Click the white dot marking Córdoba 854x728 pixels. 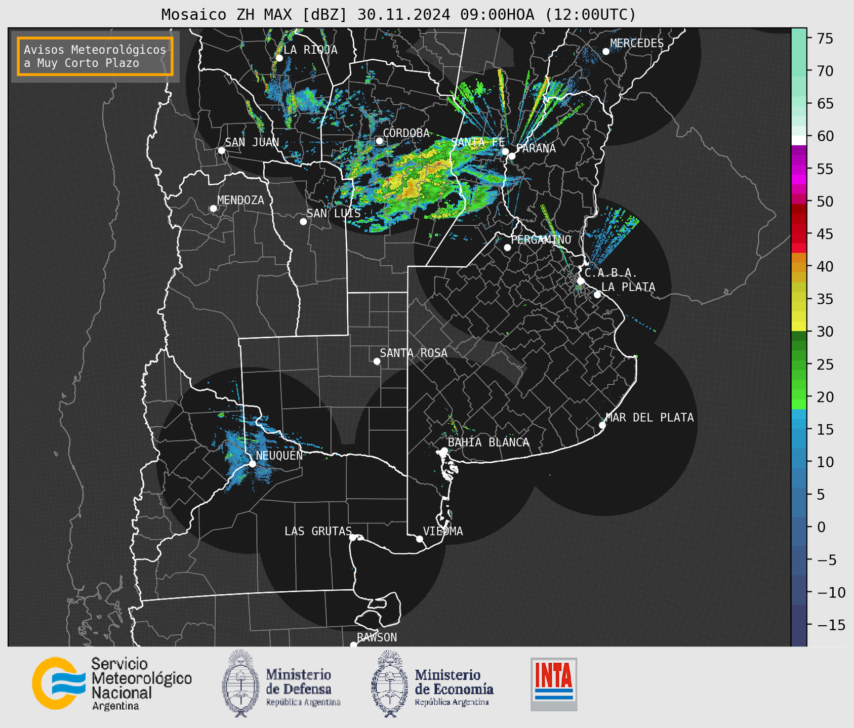[x=379, y=141]
